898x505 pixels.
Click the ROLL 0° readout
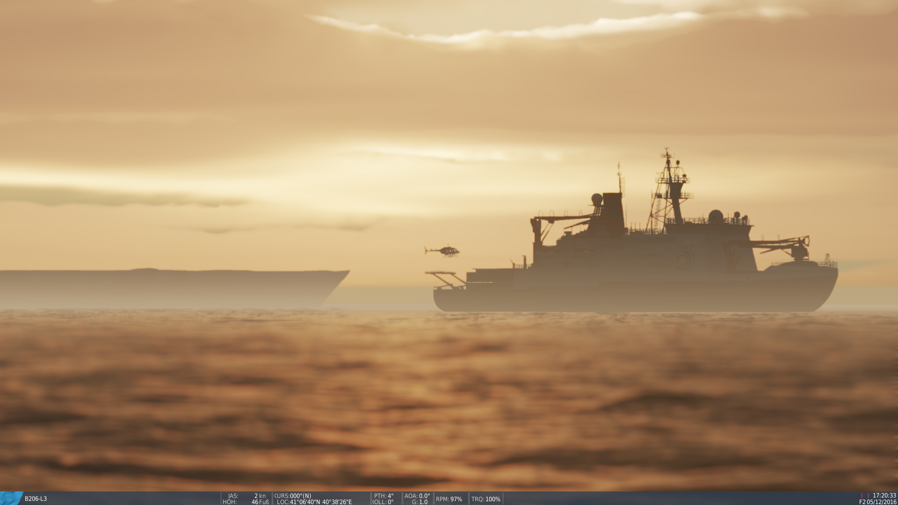click(x=383, y=502)
